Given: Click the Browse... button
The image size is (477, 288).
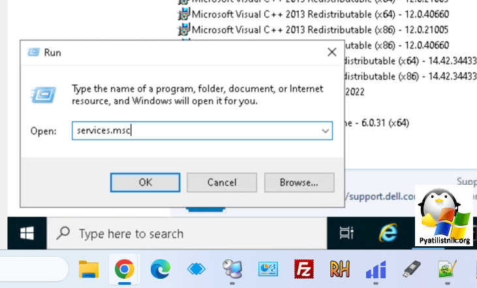Looking at the screenshot, I should [x=300, y=182].
